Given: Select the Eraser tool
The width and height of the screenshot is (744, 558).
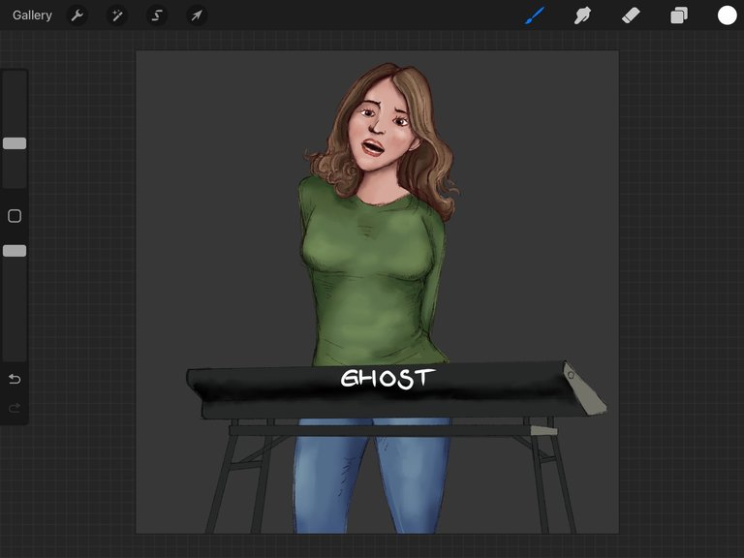Looking at the screenshot, I should point(631,15).
